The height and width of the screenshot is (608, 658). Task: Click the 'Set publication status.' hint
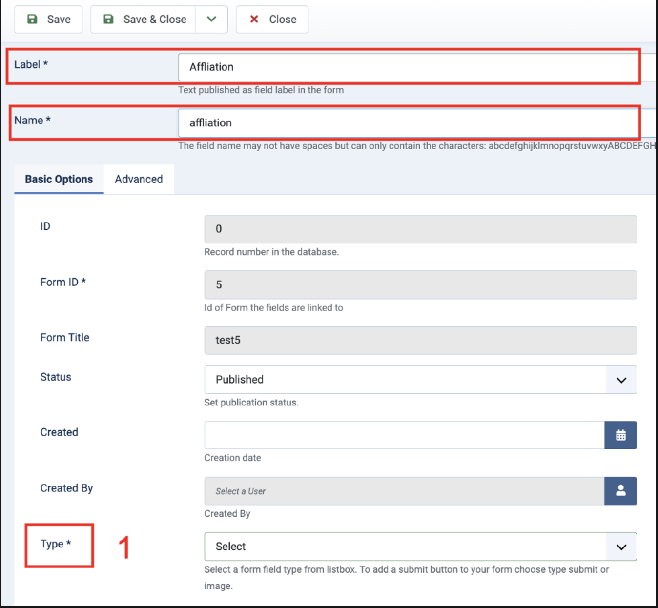pos(251,402)
